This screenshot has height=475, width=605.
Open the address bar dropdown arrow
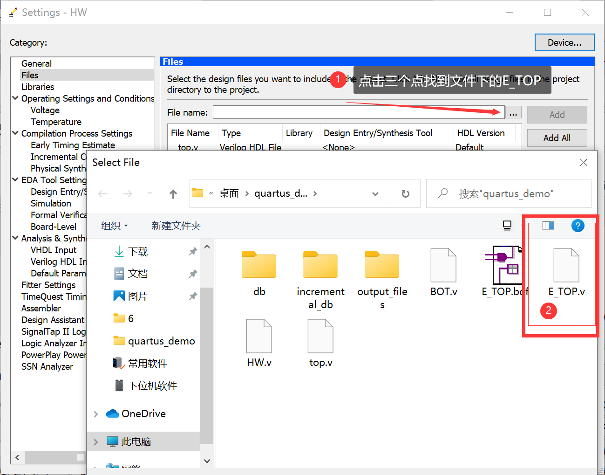[x=375, y=193]
